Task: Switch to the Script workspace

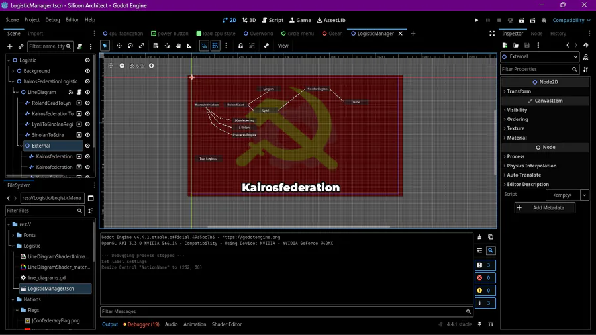Action: 273,20
